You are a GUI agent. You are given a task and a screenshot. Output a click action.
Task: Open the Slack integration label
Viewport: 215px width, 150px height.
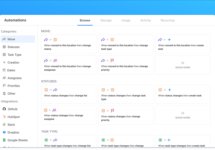point(11,125)
